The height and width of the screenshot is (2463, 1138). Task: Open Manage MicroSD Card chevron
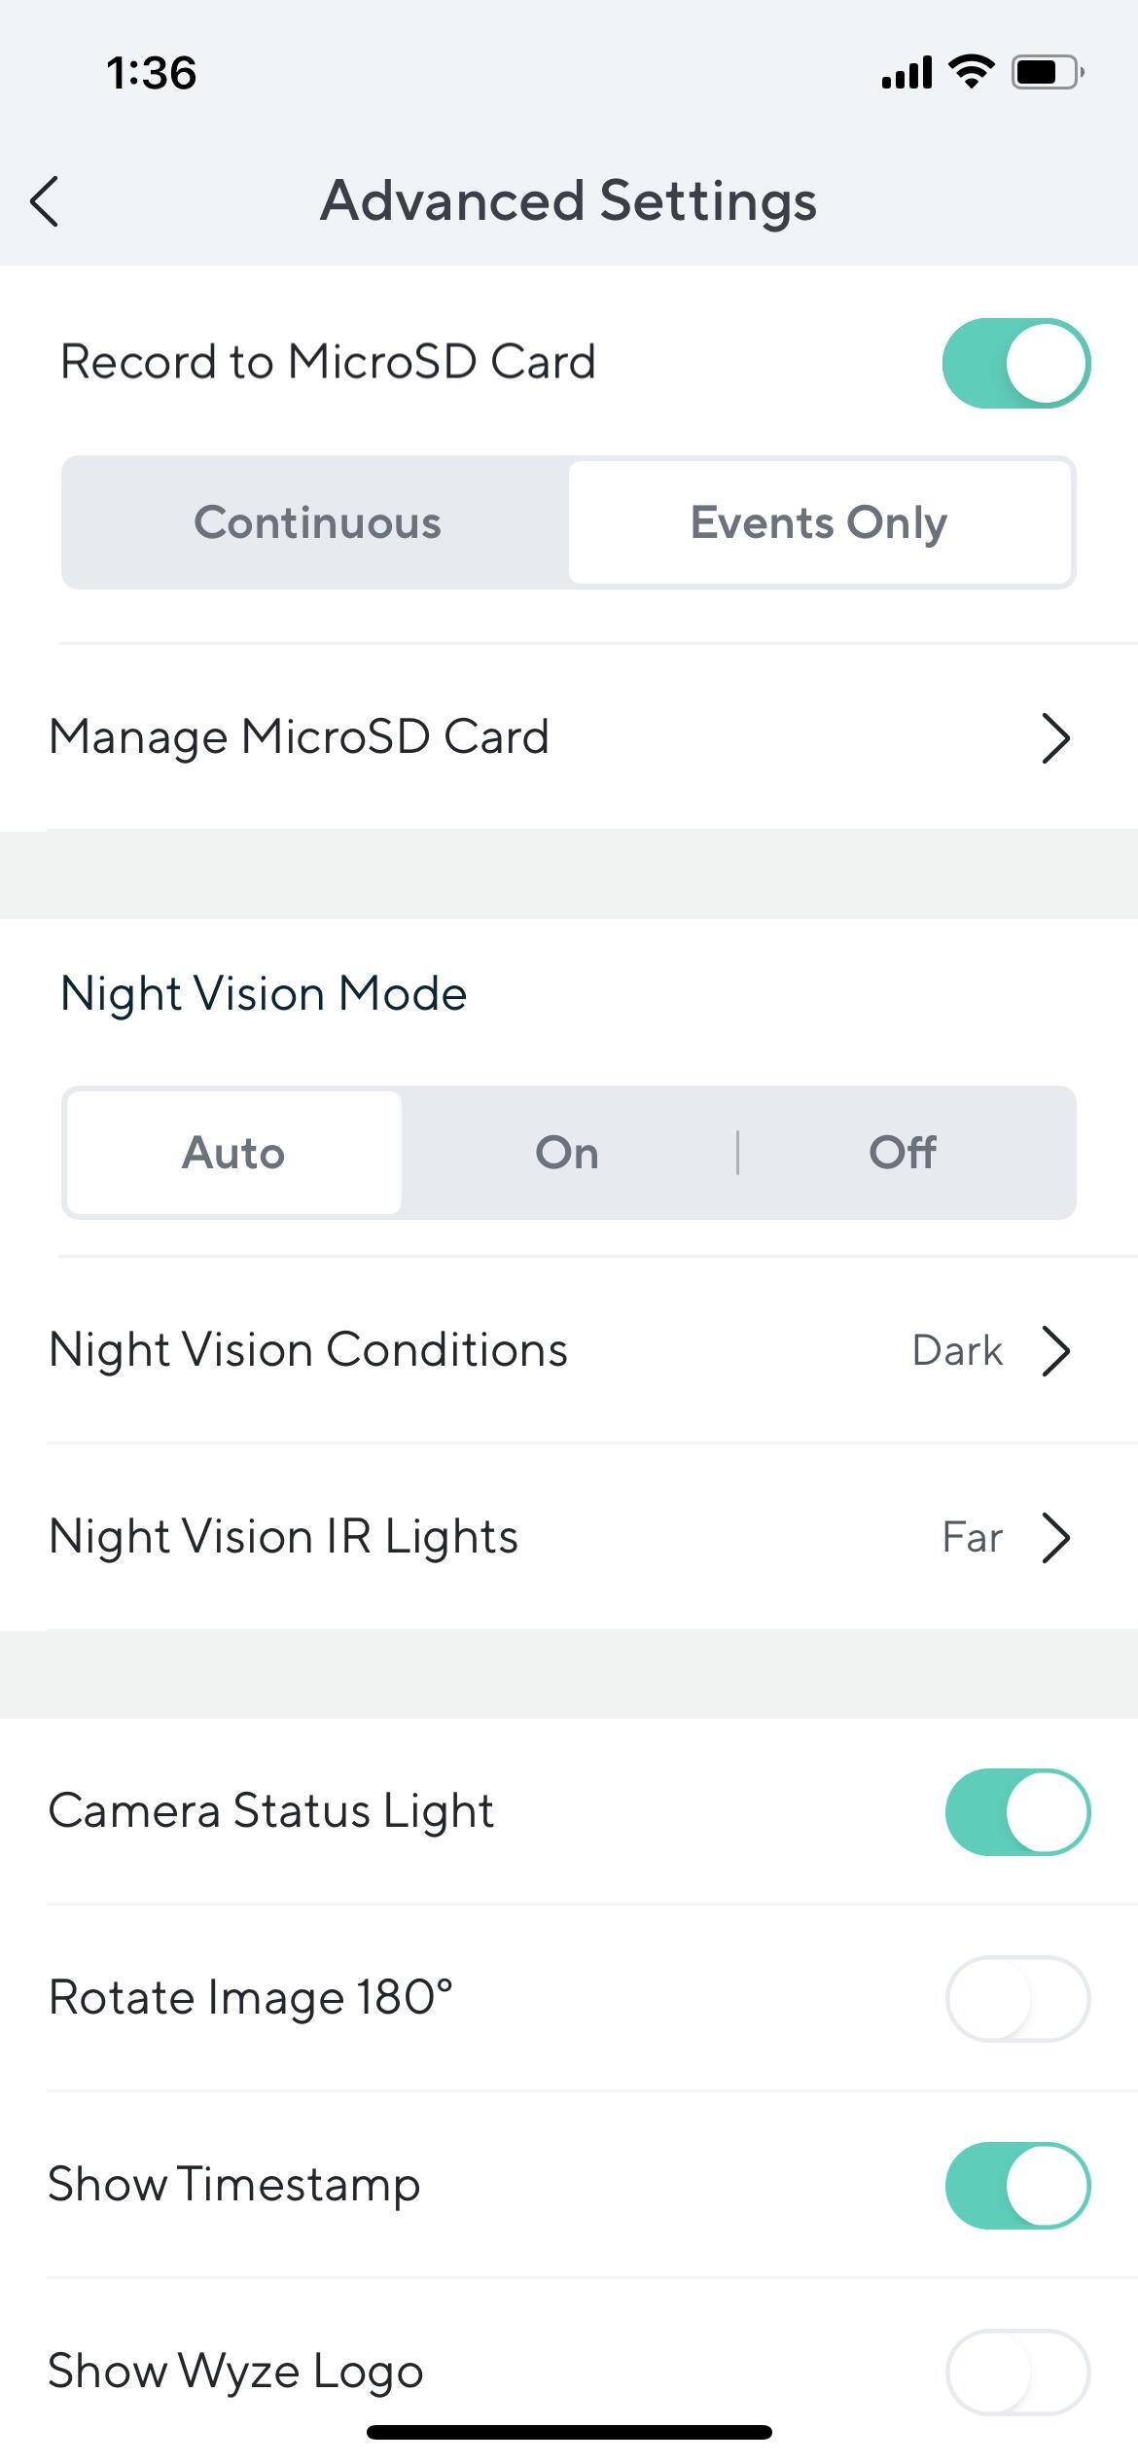click(1055, 738)
